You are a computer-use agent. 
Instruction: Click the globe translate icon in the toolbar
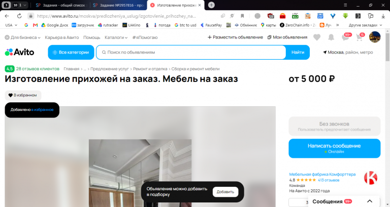tap(257, 16)
